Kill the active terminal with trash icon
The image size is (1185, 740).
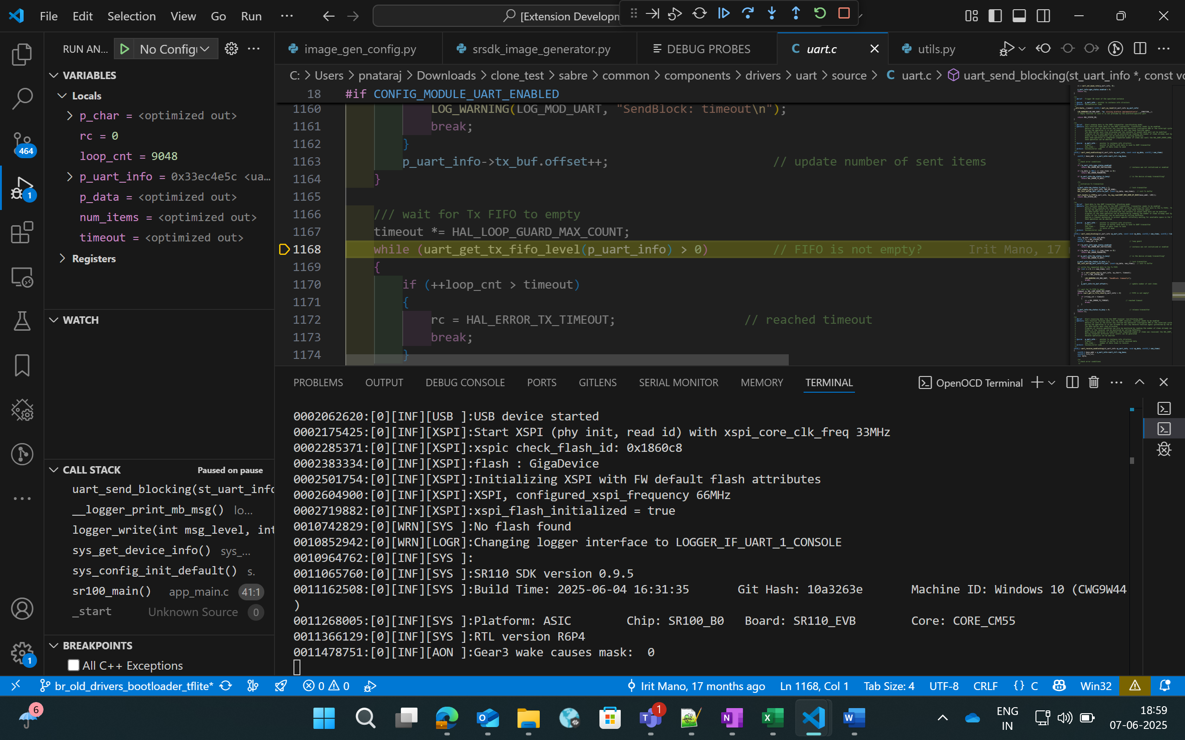tap(1093, 382)
